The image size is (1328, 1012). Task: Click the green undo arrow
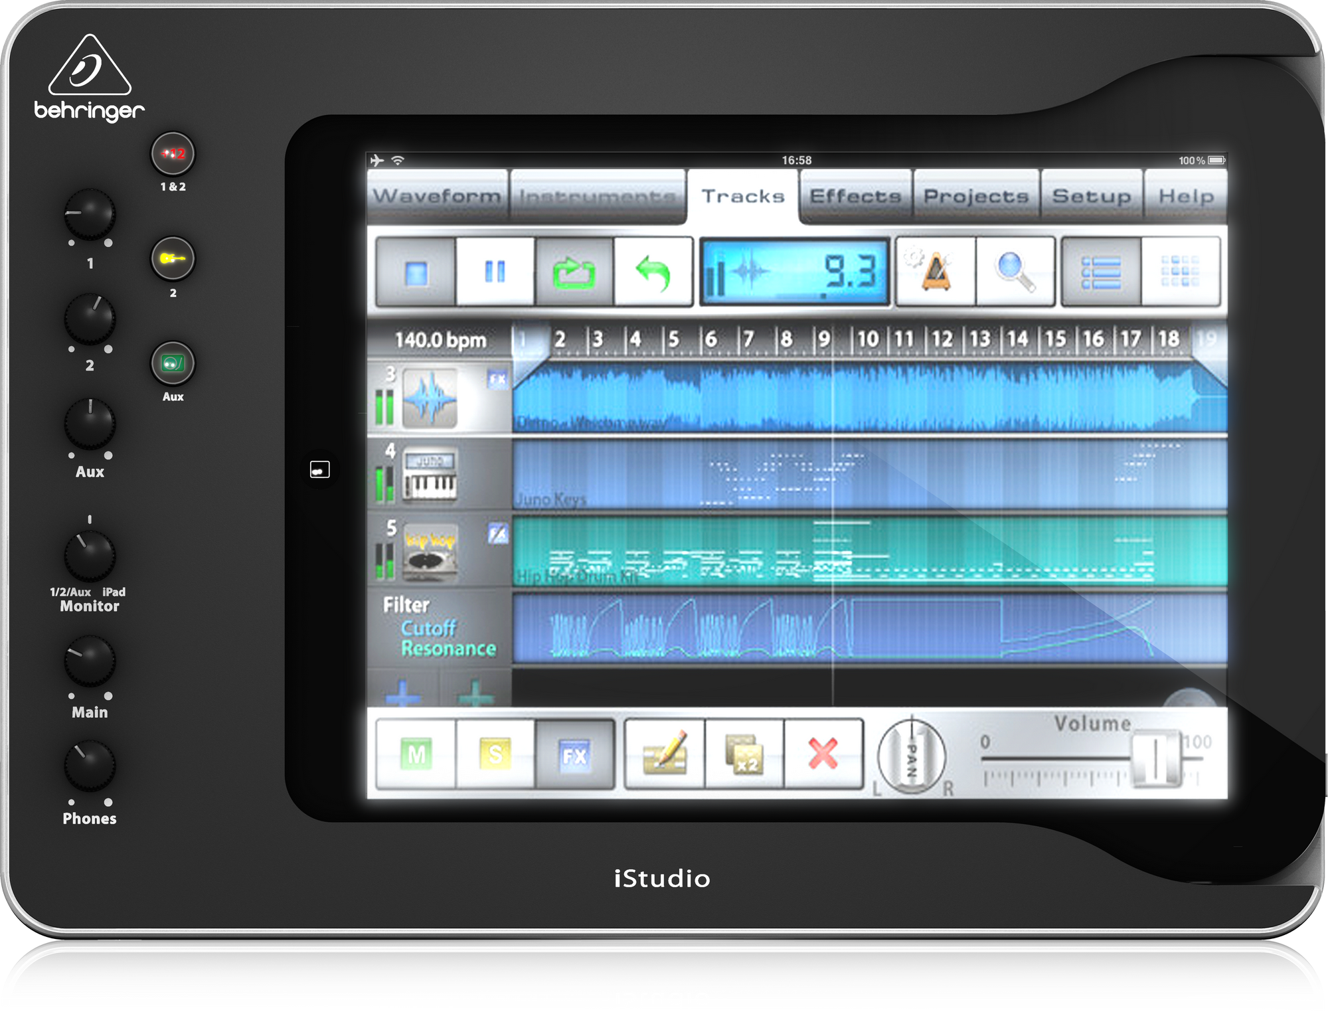coord(653,272)
